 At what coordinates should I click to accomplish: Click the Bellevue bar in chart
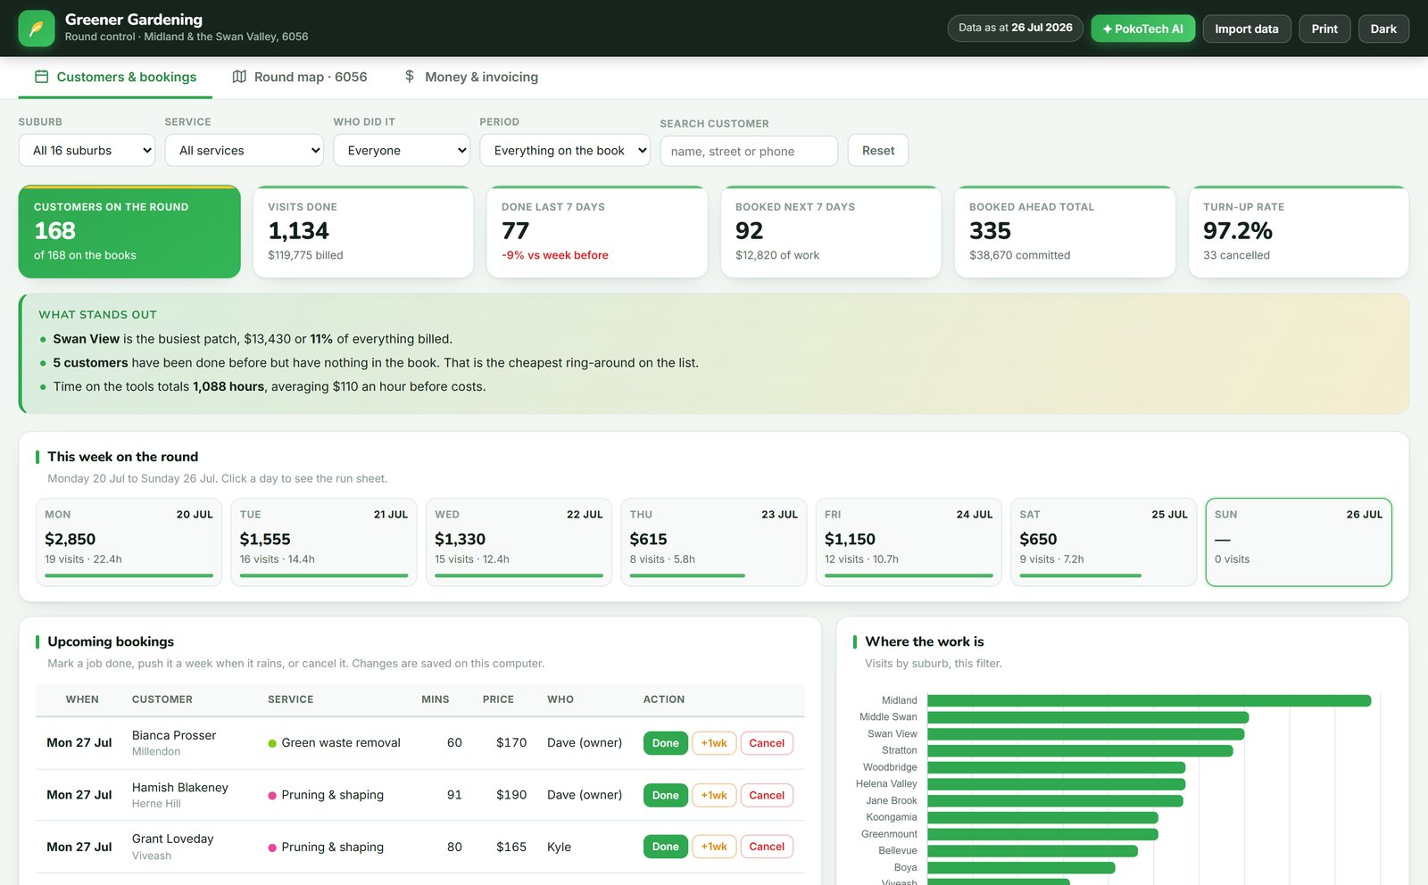1034,851
